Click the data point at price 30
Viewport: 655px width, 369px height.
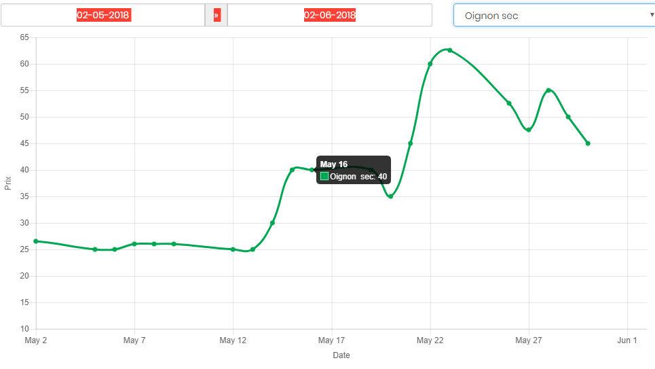(272, 223)
